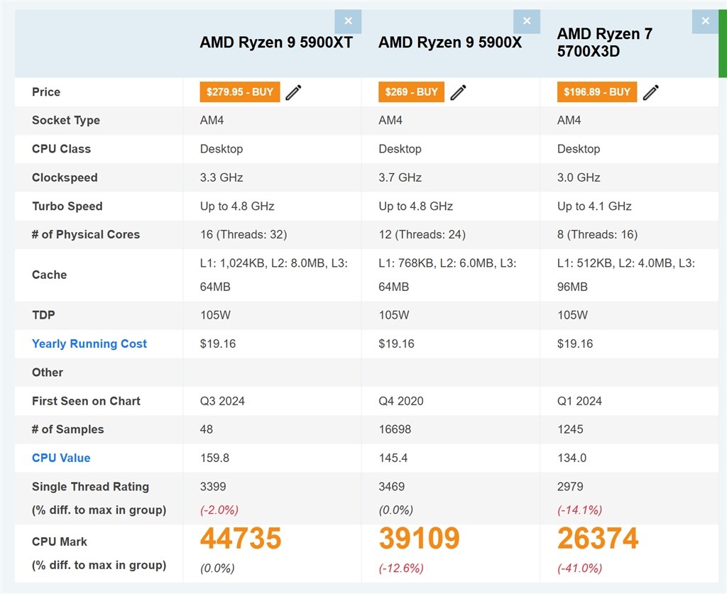Image resolution: width=727 pixels, height=594 pixels.
Task: Remove AMD Ryzen 9 5900X column with X
Action: coord(527,21)
